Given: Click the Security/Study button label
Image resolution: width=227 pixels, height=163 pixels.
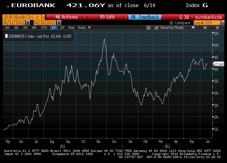Looking at the screenshot, I should click(x=172, y=28).
